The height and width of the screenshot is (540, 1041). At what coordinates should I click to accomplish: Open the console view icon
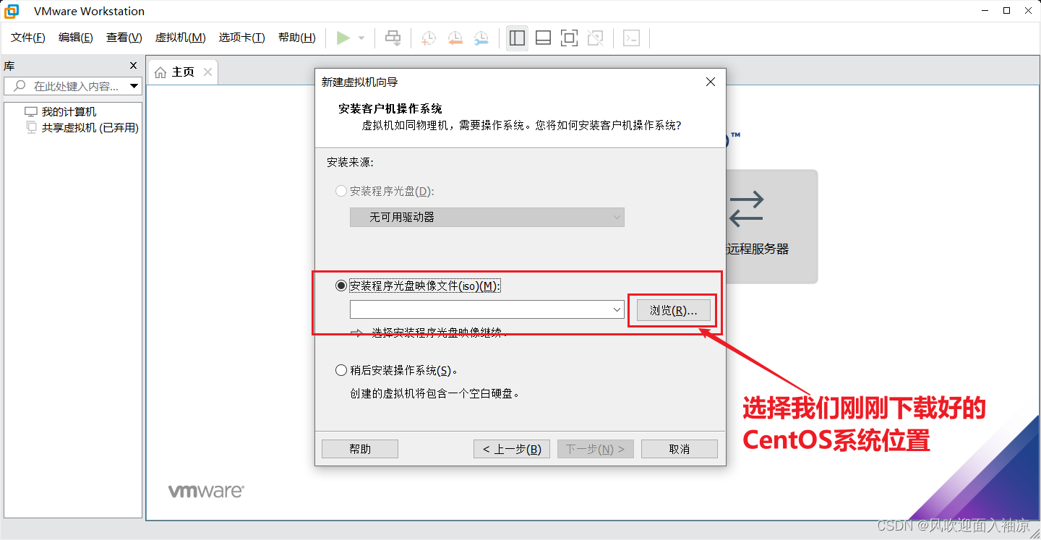632,38
